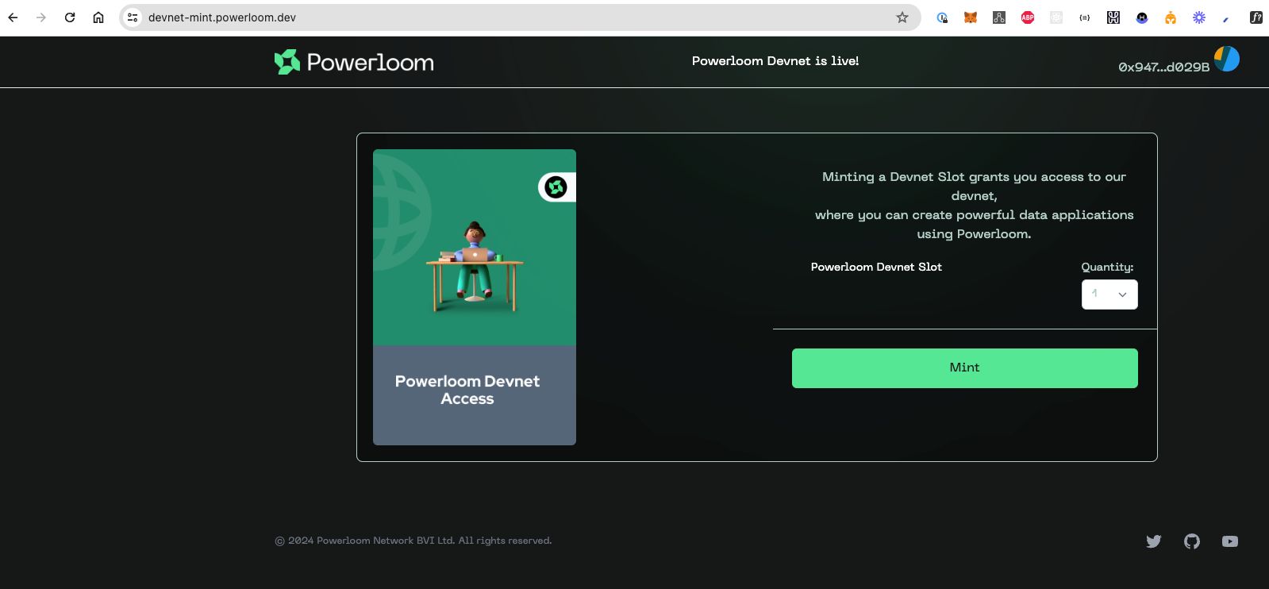Open Powerloom YouTube link in footer

pyautogui.click(x=1230, y=541)
